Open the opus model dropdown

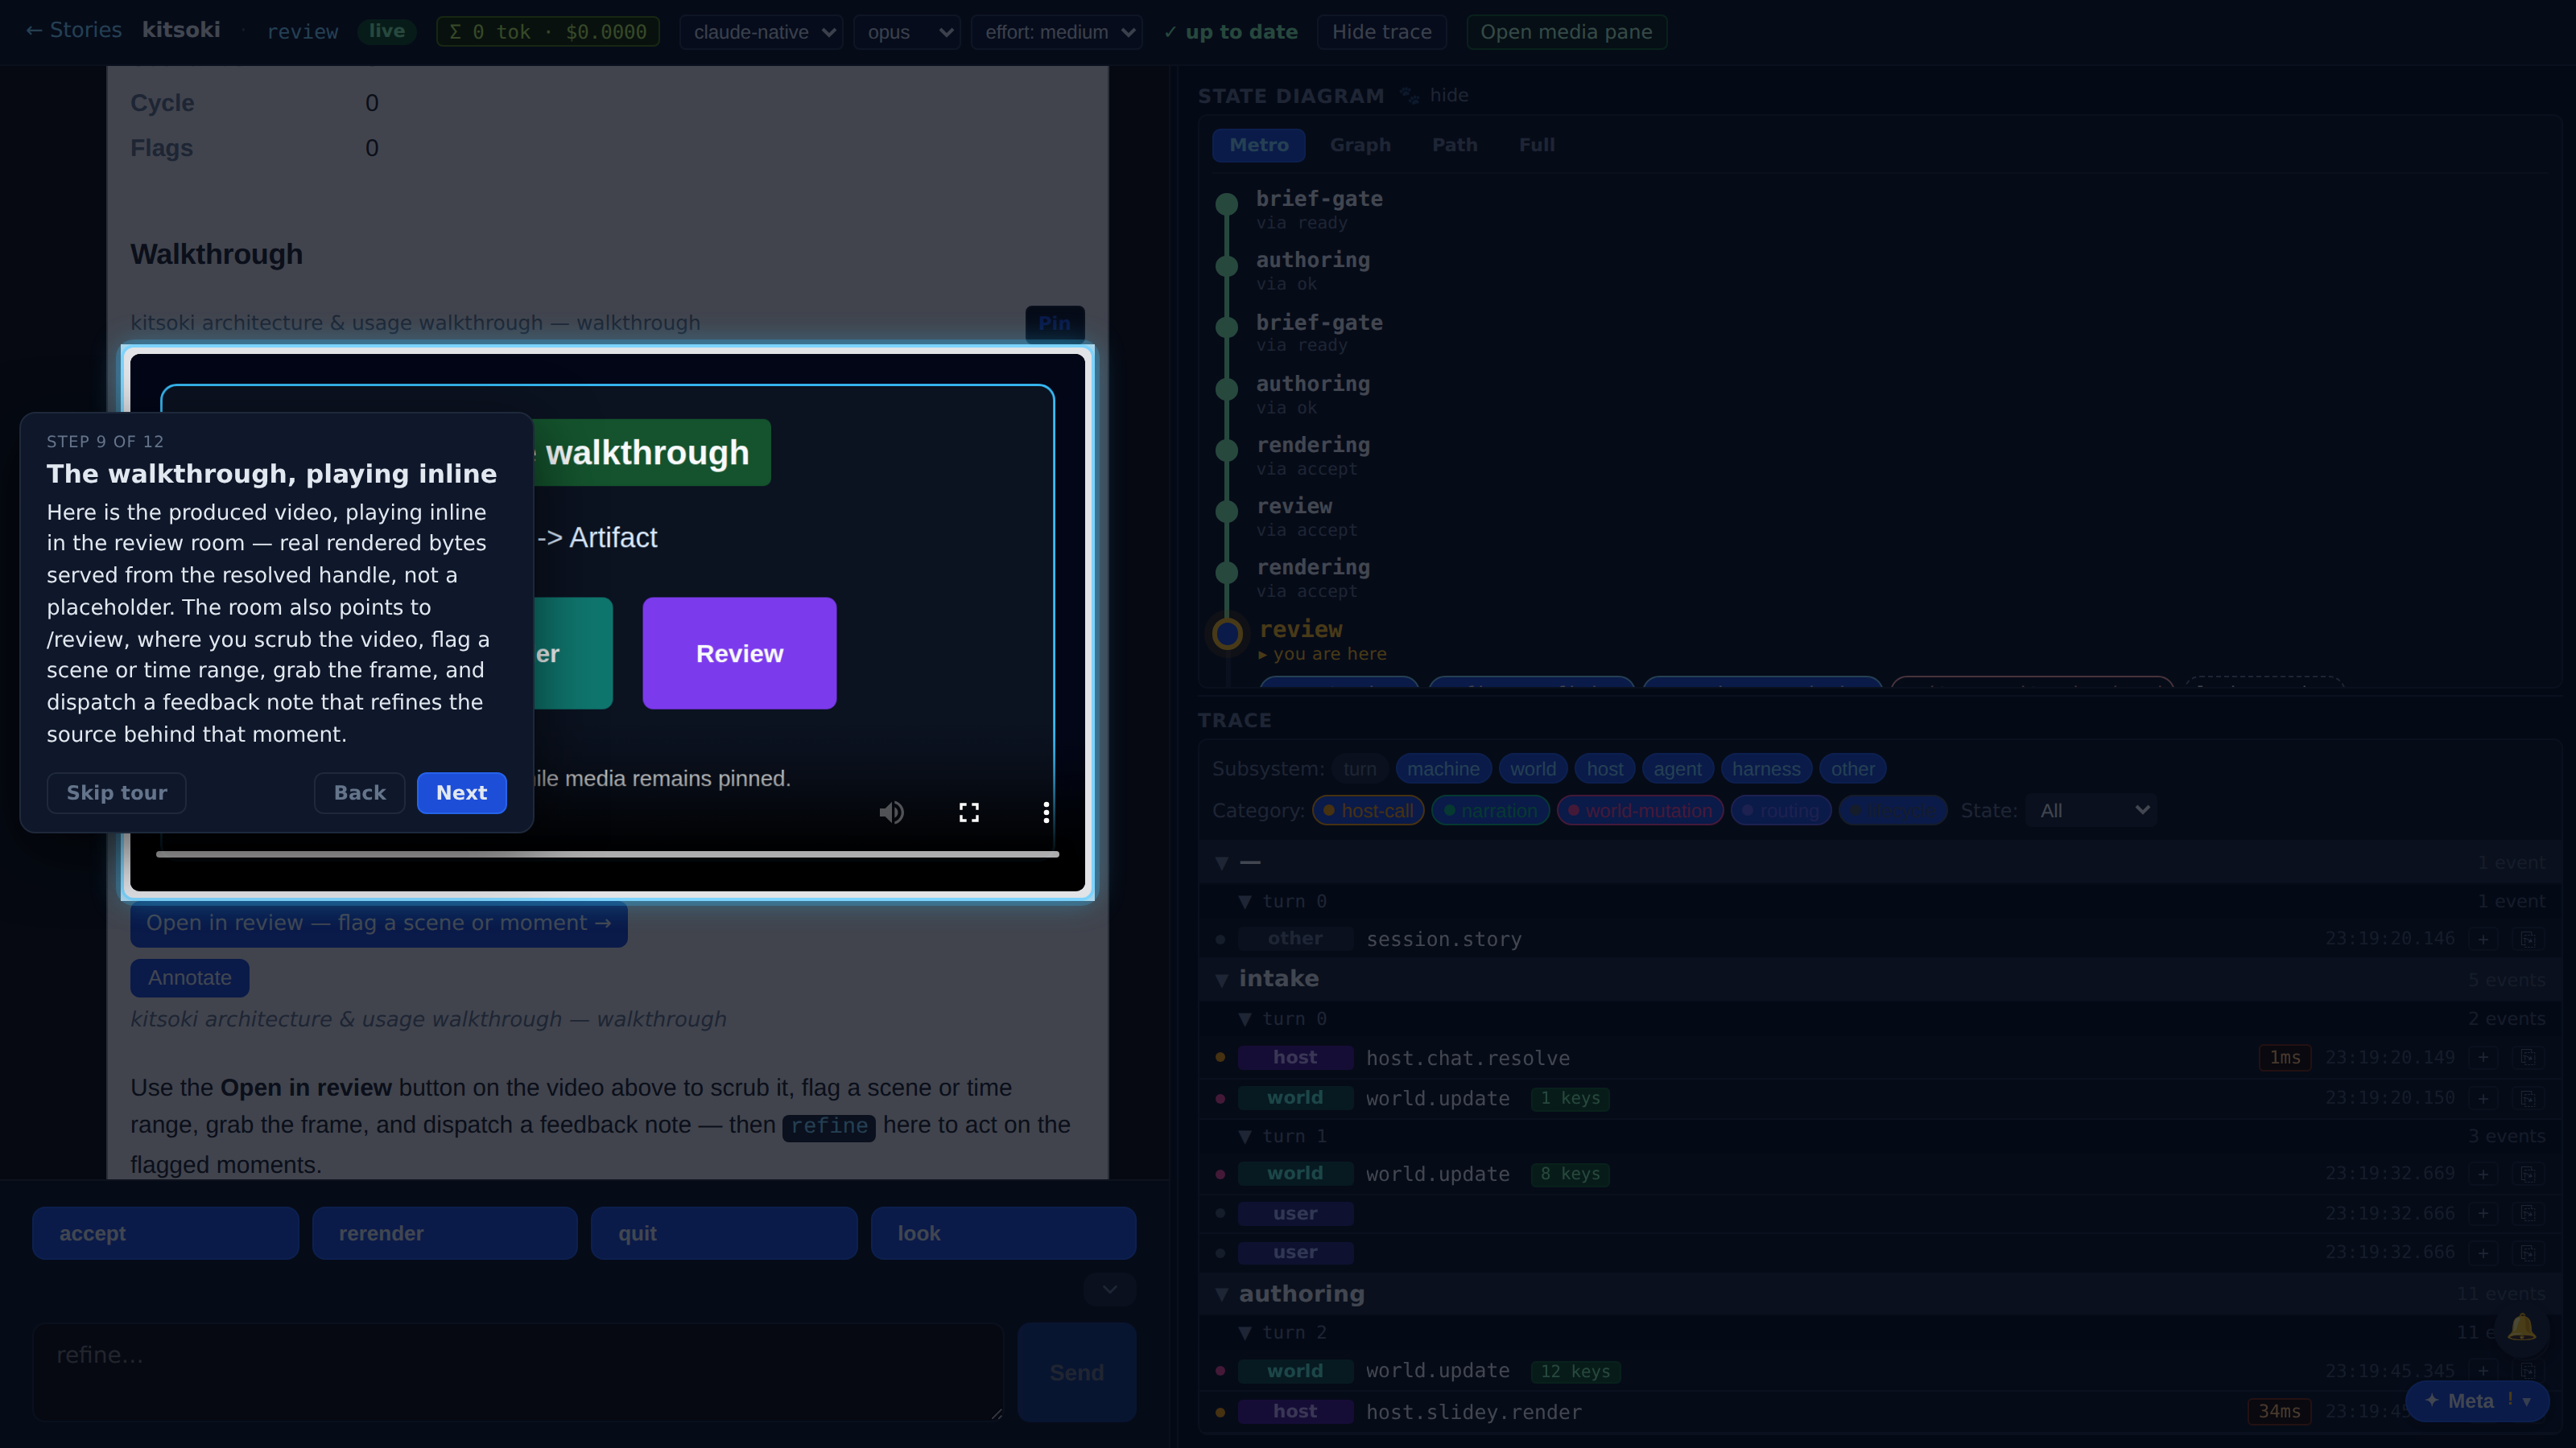pos(907,32)
